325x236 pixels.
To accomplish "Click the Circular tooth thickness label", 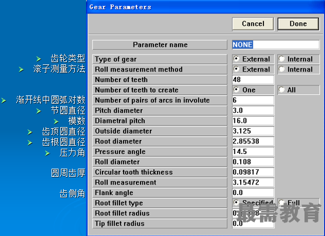I will click(160, 172).
